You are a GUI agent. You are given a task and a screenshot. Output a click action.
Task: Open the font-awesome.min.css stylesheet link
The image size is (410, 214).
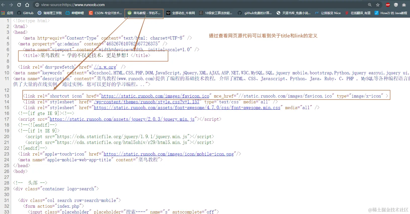(187, 108)
